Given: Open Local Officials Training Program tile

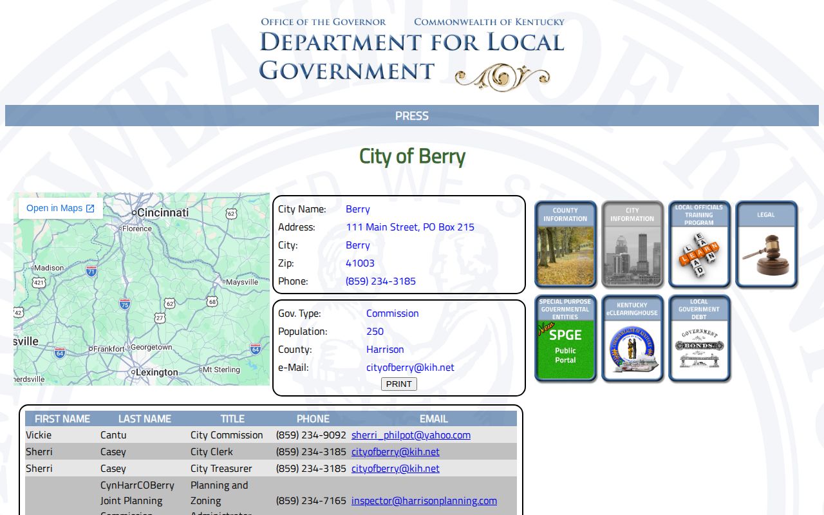Looking at the screenshot, I should click(x=699, y=244).
